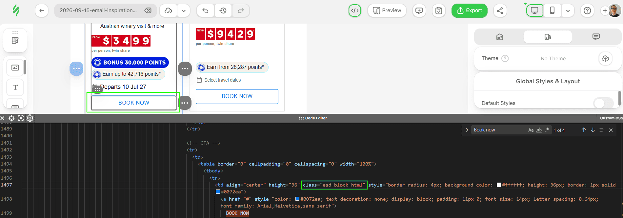Click the Global Styles & Layout header
623x218 pixels.
click(x=548, y=81)
